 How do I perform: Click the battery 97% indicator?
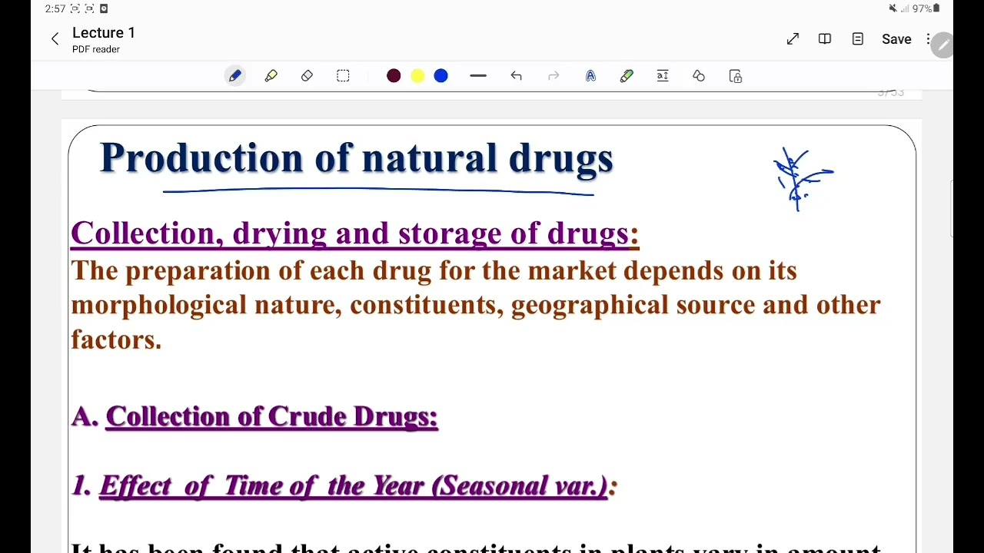click(926, 8)
